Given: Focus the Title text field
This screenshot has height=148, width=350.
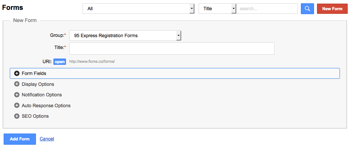Looking at the screenshot, I should click(x=172, y=48).
